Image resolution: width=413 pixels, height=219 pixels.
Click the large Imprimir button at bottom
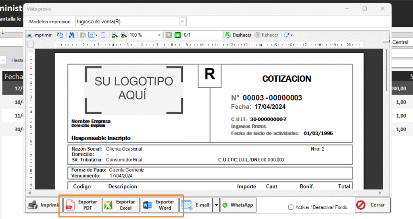(42, 205)
